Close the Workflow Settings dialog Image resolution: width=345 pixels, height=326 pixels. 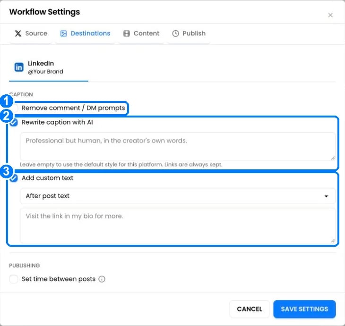click(330, 15)
